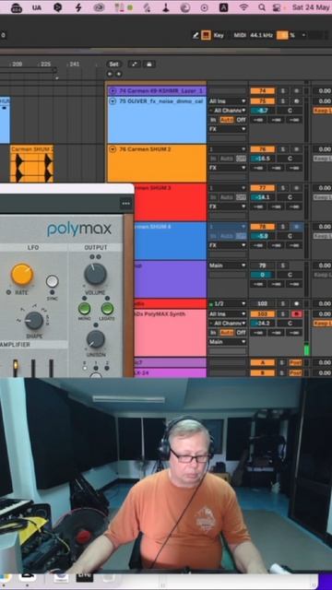Screen dimensions: 332x590
Task: Click the PolyMAX LFO Rate knob
Action: (x=22, y=274)
